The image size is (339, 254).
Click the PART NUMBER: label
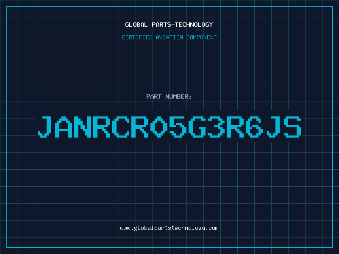(169, 97)
